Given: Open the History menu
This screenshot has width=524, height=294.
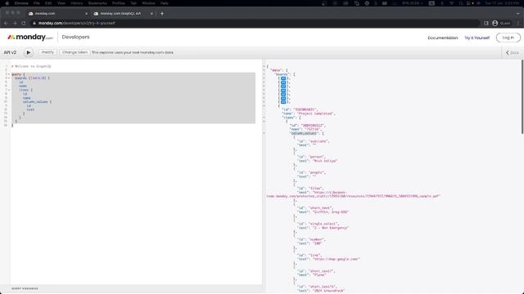Looking at the screenshot, I should click(x=76, y=3).
